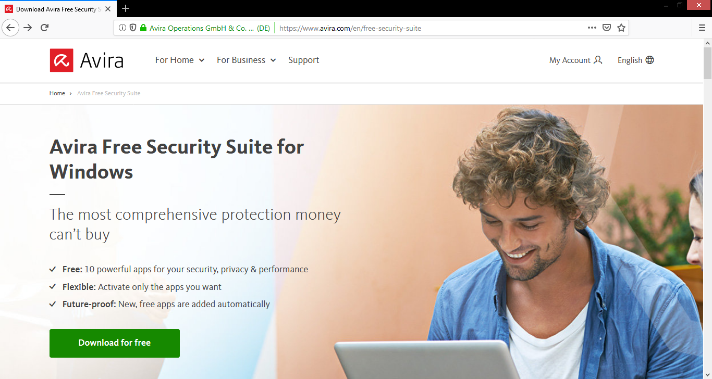The height and width of the screenshot is (379, 712).
Task: Click the tracking protection shield icon
Action: point(133,28)
